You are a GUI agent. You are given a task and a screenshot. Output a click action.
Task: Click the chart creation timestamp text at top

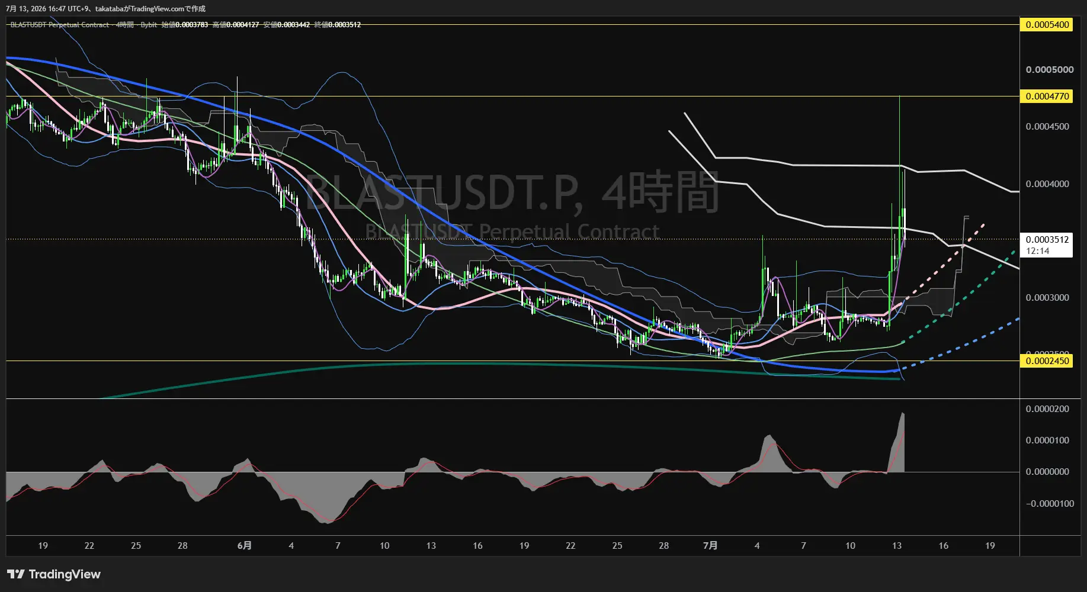tap(105, 9)
